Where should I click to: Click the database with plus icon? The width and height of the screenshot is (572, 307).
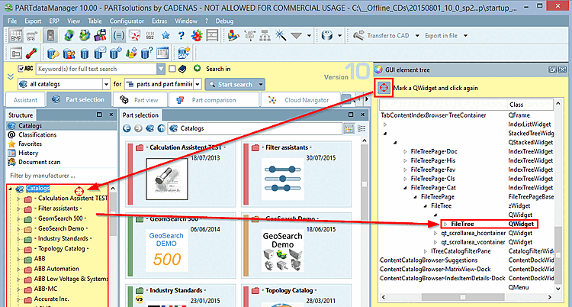pyautogui.click(x=116, y=53)
